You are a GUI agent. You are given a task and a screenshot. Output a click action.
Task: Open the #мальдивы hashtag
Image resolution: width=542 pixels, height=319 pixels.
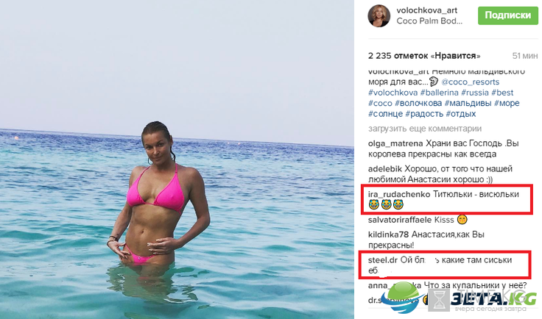[468, 103]
